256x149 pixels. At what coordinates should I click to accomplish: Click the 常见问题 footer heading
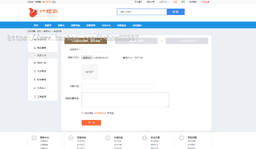(192, 138)
